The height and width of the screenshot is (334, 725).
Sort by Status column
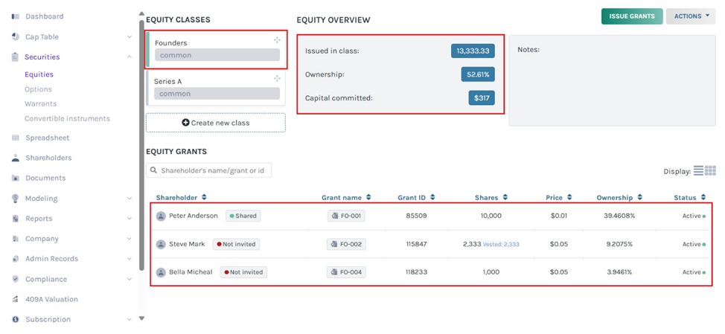pyautogui.click(x=690, y=198)
